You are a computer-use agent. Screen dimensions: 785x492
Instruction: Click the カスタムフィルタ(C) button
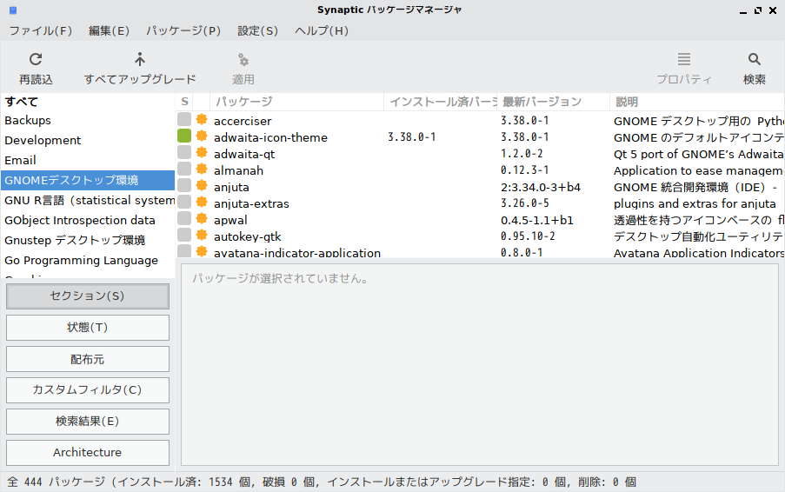click(88, 390)
